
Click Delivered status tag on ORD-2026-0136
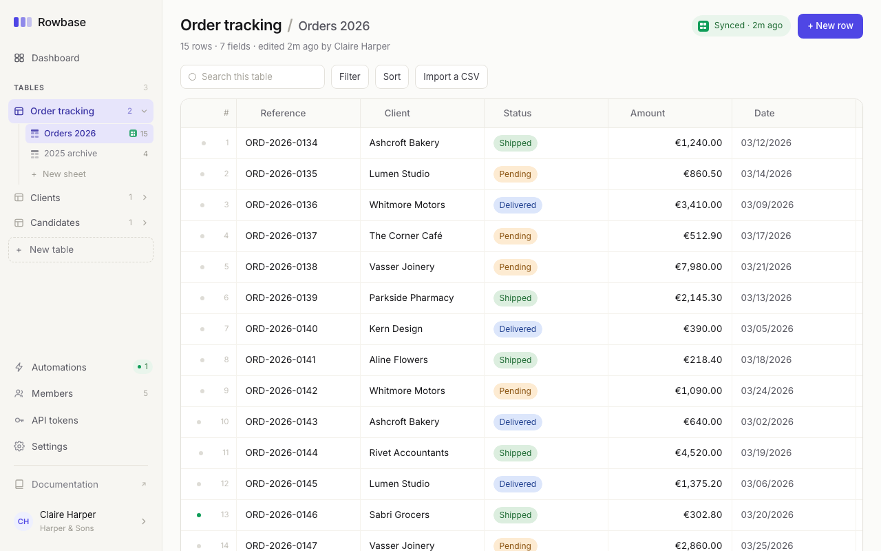(x=518, y=205)
